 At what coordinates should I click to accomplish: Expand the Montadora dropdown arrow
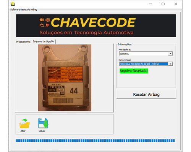[x=170, y=54]
